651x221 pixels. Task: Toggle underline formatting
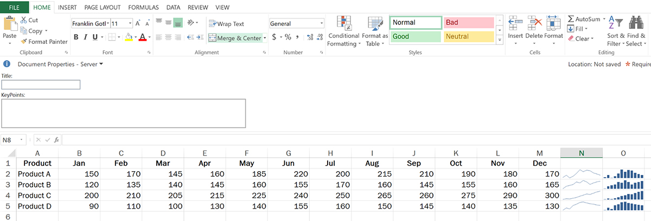tap(95, 37)
